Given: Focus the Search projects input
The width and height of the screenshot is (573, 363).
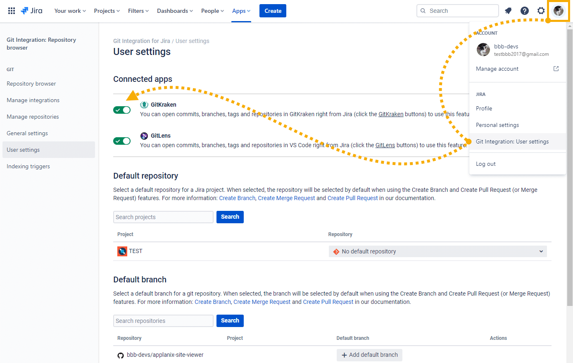Looking at the screenshot, I should coord(163,217).
